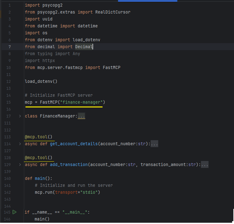
Task: Click '# Initialize and run the server' comment
Action: coord(74,186)
